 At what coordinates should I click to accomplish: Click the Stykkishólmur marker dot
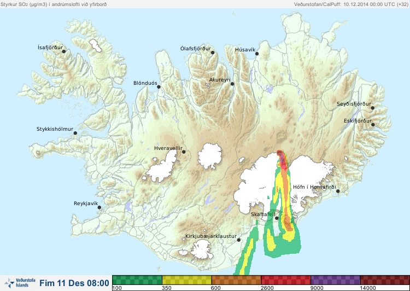coord(75,133)
